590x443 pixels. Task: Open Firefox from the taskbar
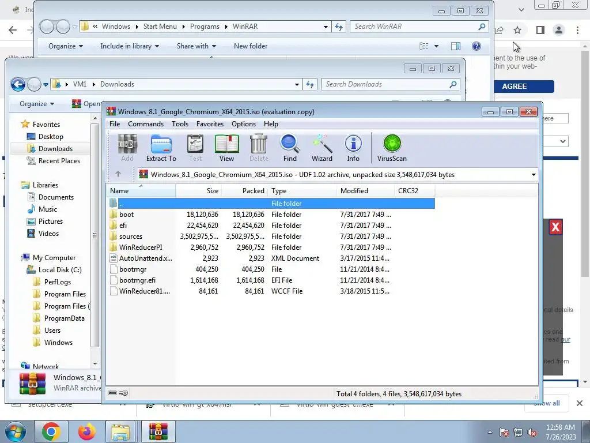(87, 431)
